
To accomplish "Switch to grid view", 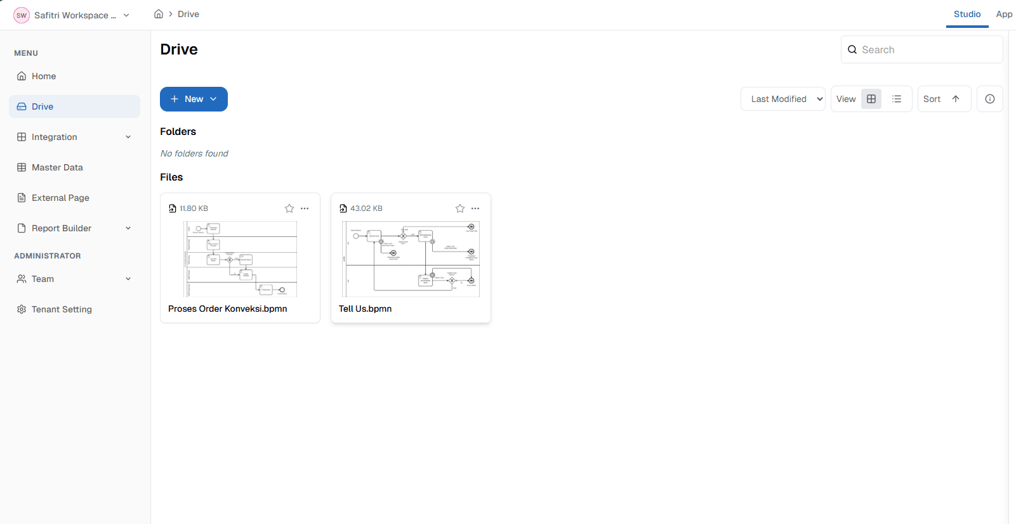I will click(871, 99).
